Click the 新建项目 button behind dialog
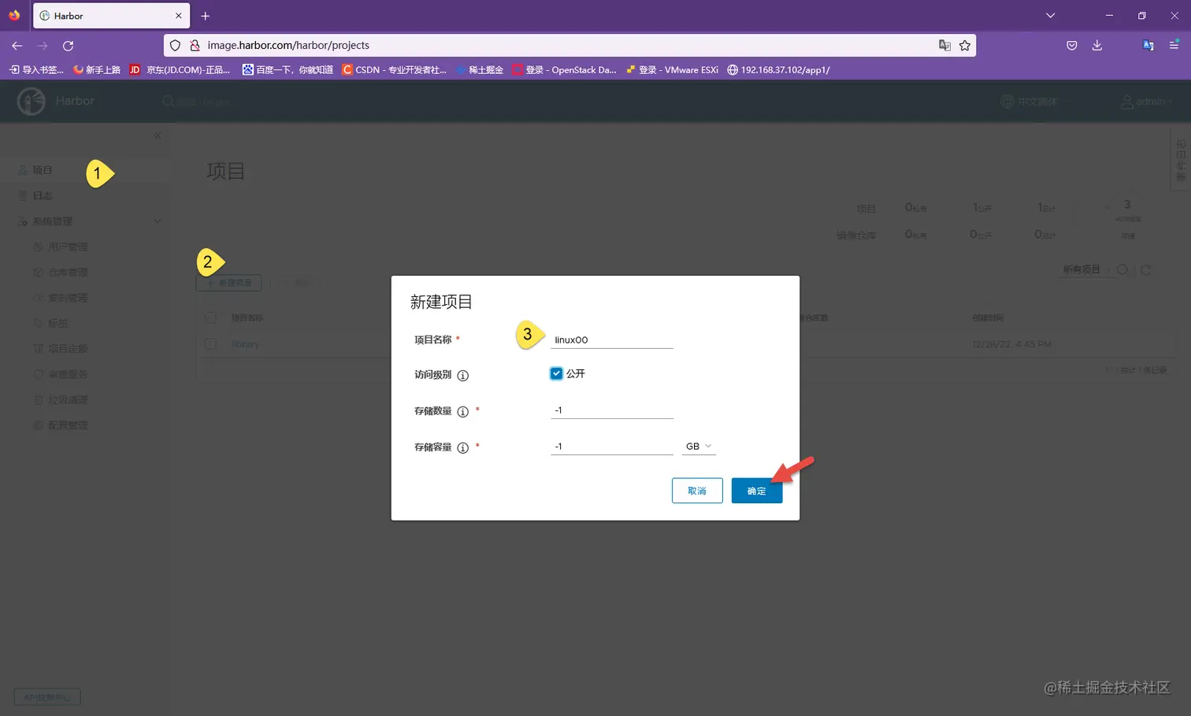 coord(228,283)
